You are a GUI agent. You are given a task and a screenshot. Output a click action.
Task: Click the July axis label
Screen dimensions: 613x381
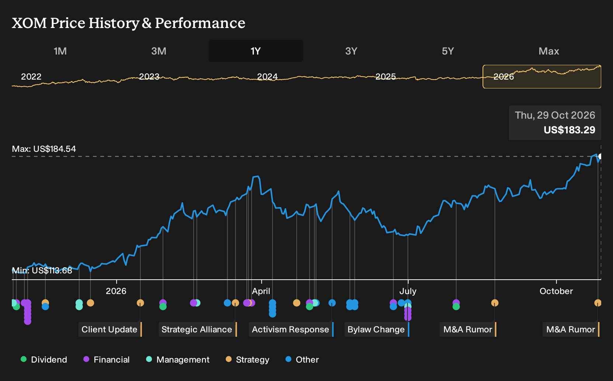pyautogui.click(x=408, y=291)
